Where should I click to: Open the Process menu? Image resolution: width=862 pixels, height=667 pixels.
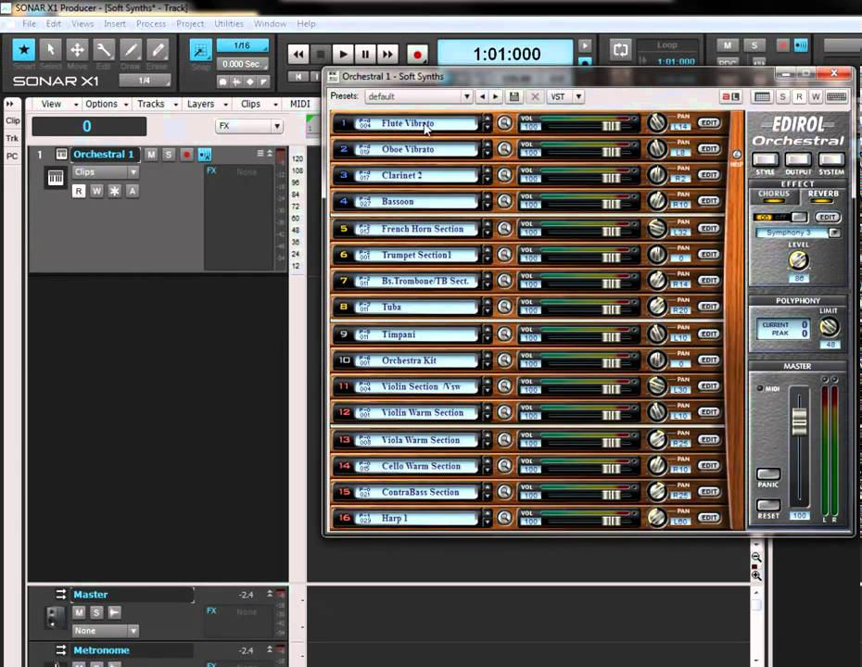tap(151, 24)
